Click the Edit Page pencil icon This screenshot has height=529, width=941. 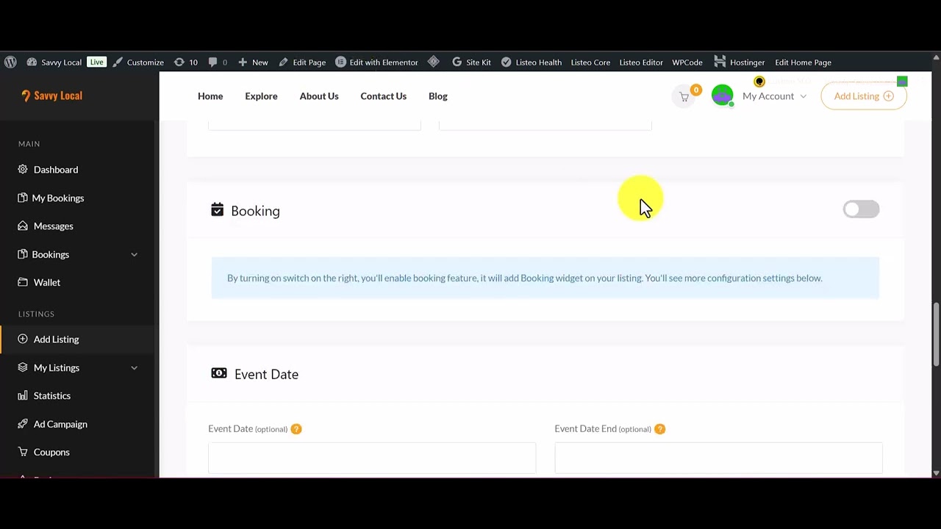pos(284,62)
